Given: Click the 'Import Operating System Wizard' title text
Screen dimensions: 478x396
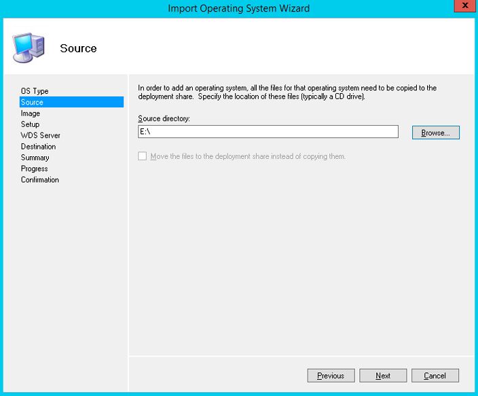Looking at the screenshot, I should (239, 8).
